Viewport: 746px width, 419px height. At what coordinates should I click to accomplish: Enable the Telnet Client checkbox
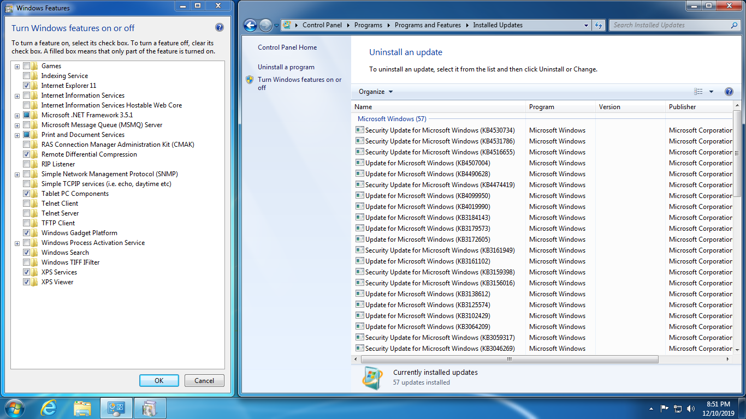tap(27, 203)
